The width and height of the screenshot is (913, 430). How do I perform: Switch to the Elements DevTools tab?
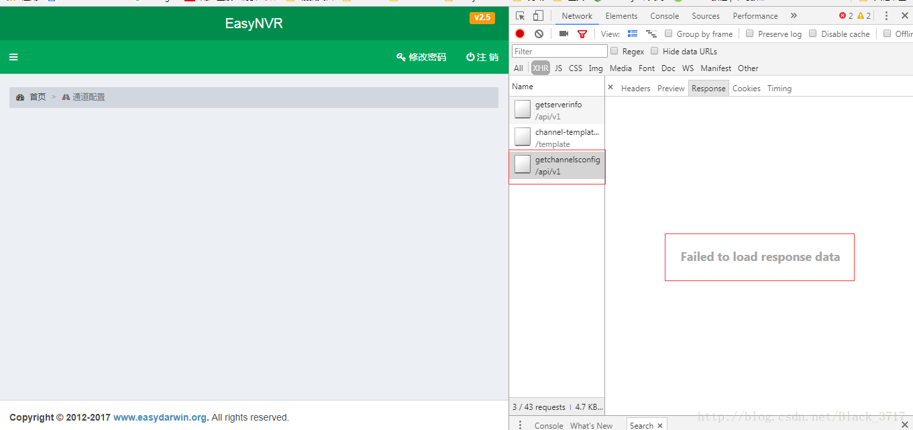tap(621, 16)
